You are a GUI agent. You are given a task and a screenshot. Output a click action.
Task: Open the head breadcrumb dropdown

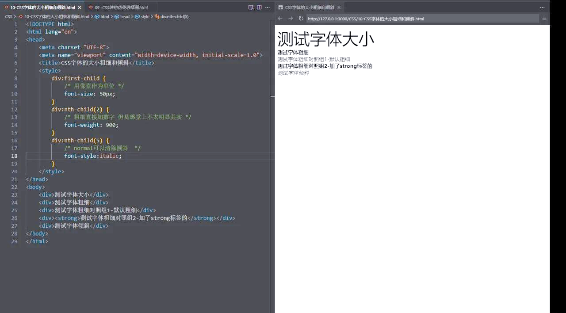point(125,16)
